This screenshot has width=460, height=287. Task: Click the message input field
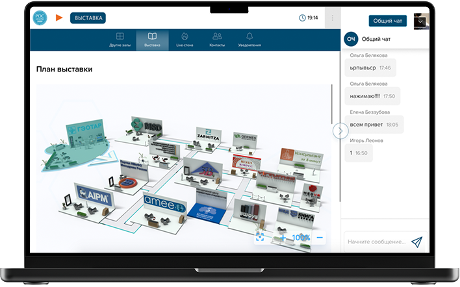(376, 242)
